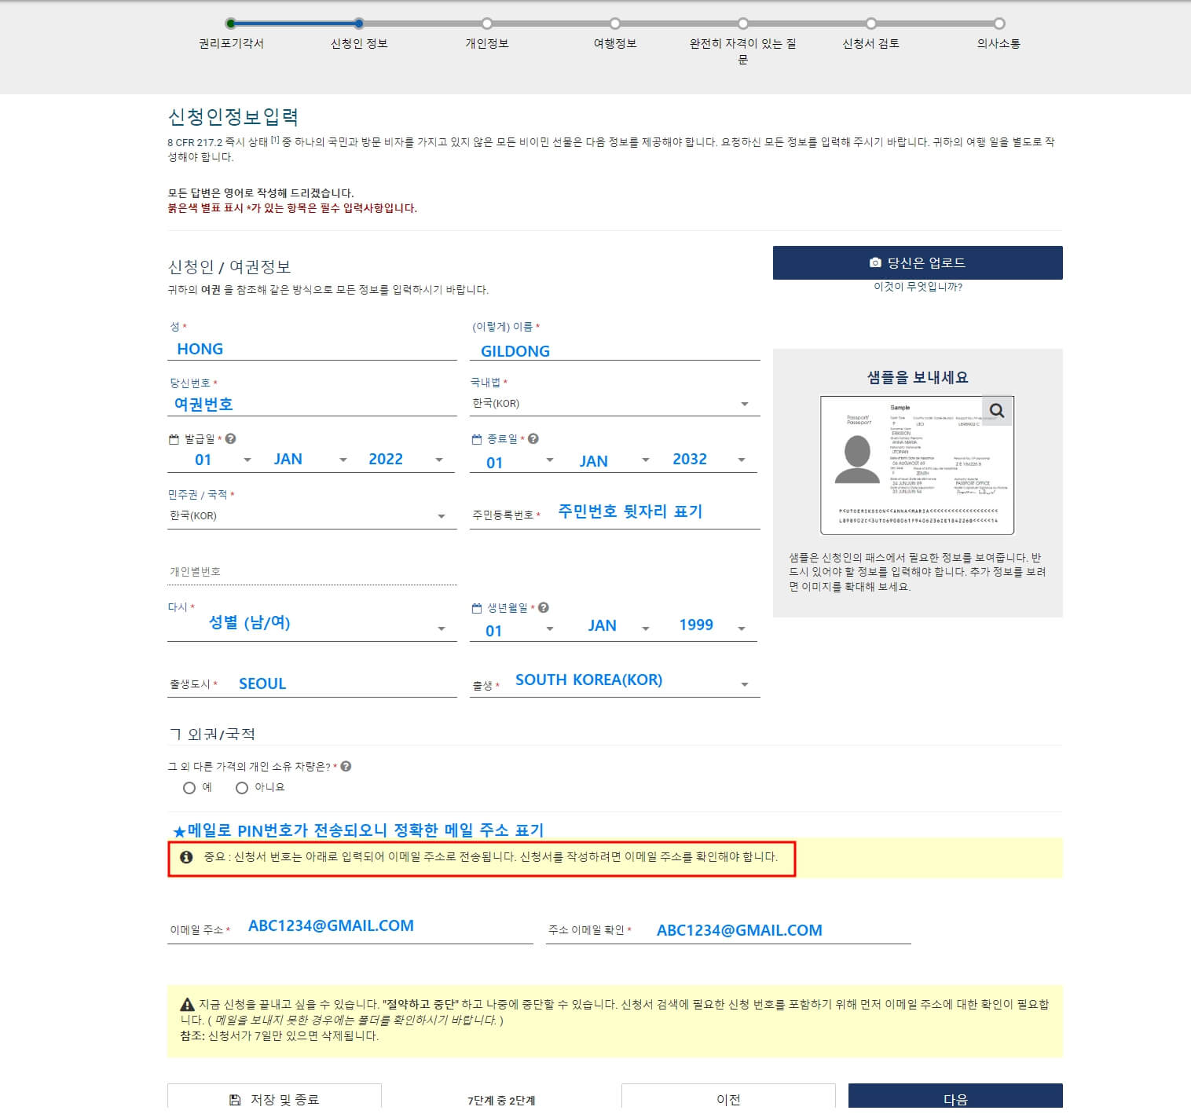This screenshot has width=1191, height=1114.
Task: Open the calendar icon beside 발급일
Action: point(175,438)
